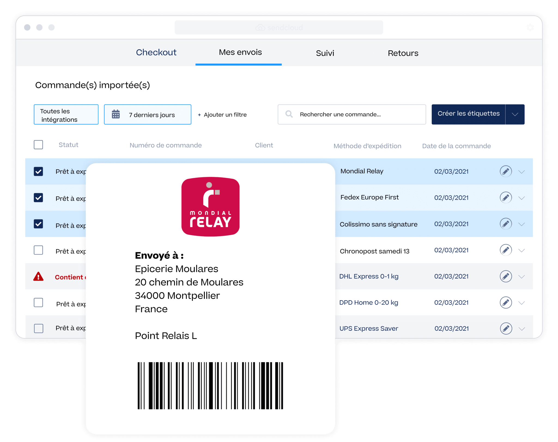Uncheck the Mondial Relay row checkbox
The height and width of the screenshot is (442, 558).
coord(38,171)
